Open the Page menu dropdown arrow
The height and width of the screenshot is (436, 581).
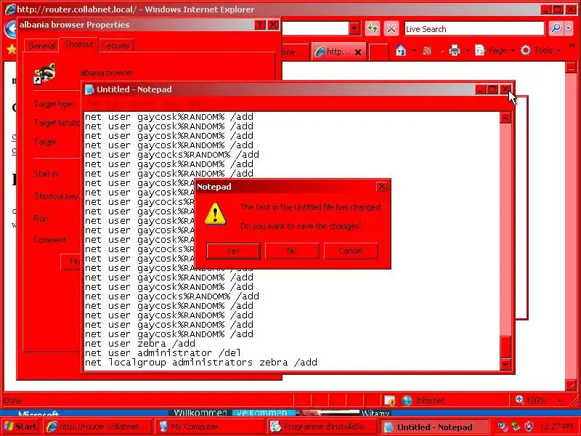[x=513, y=50]
